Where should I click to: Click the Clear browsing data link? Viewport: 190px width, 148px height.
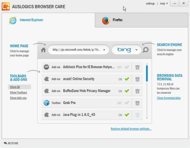click(x=169, y=98)
